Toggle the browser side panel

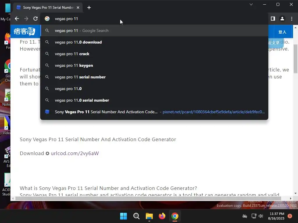coord(273,19)
